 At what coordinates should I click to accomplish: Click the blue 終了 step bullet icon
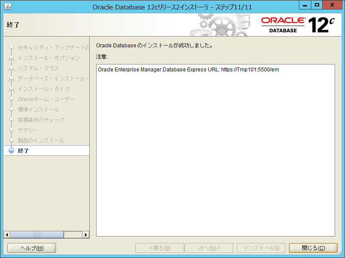(11, 151)
